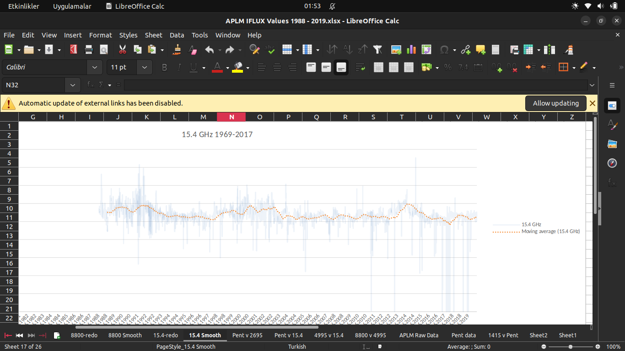Click the Export as PDF icon
The image size is (625, 351).
(x=73, y=50)
